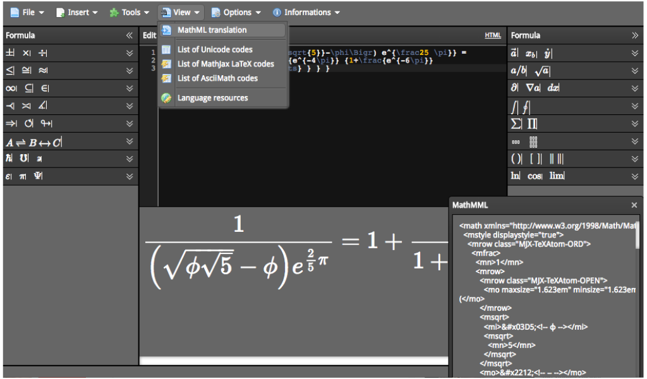647x379 pixels.
Task: Open the Options menu
Action: [236, 12]
